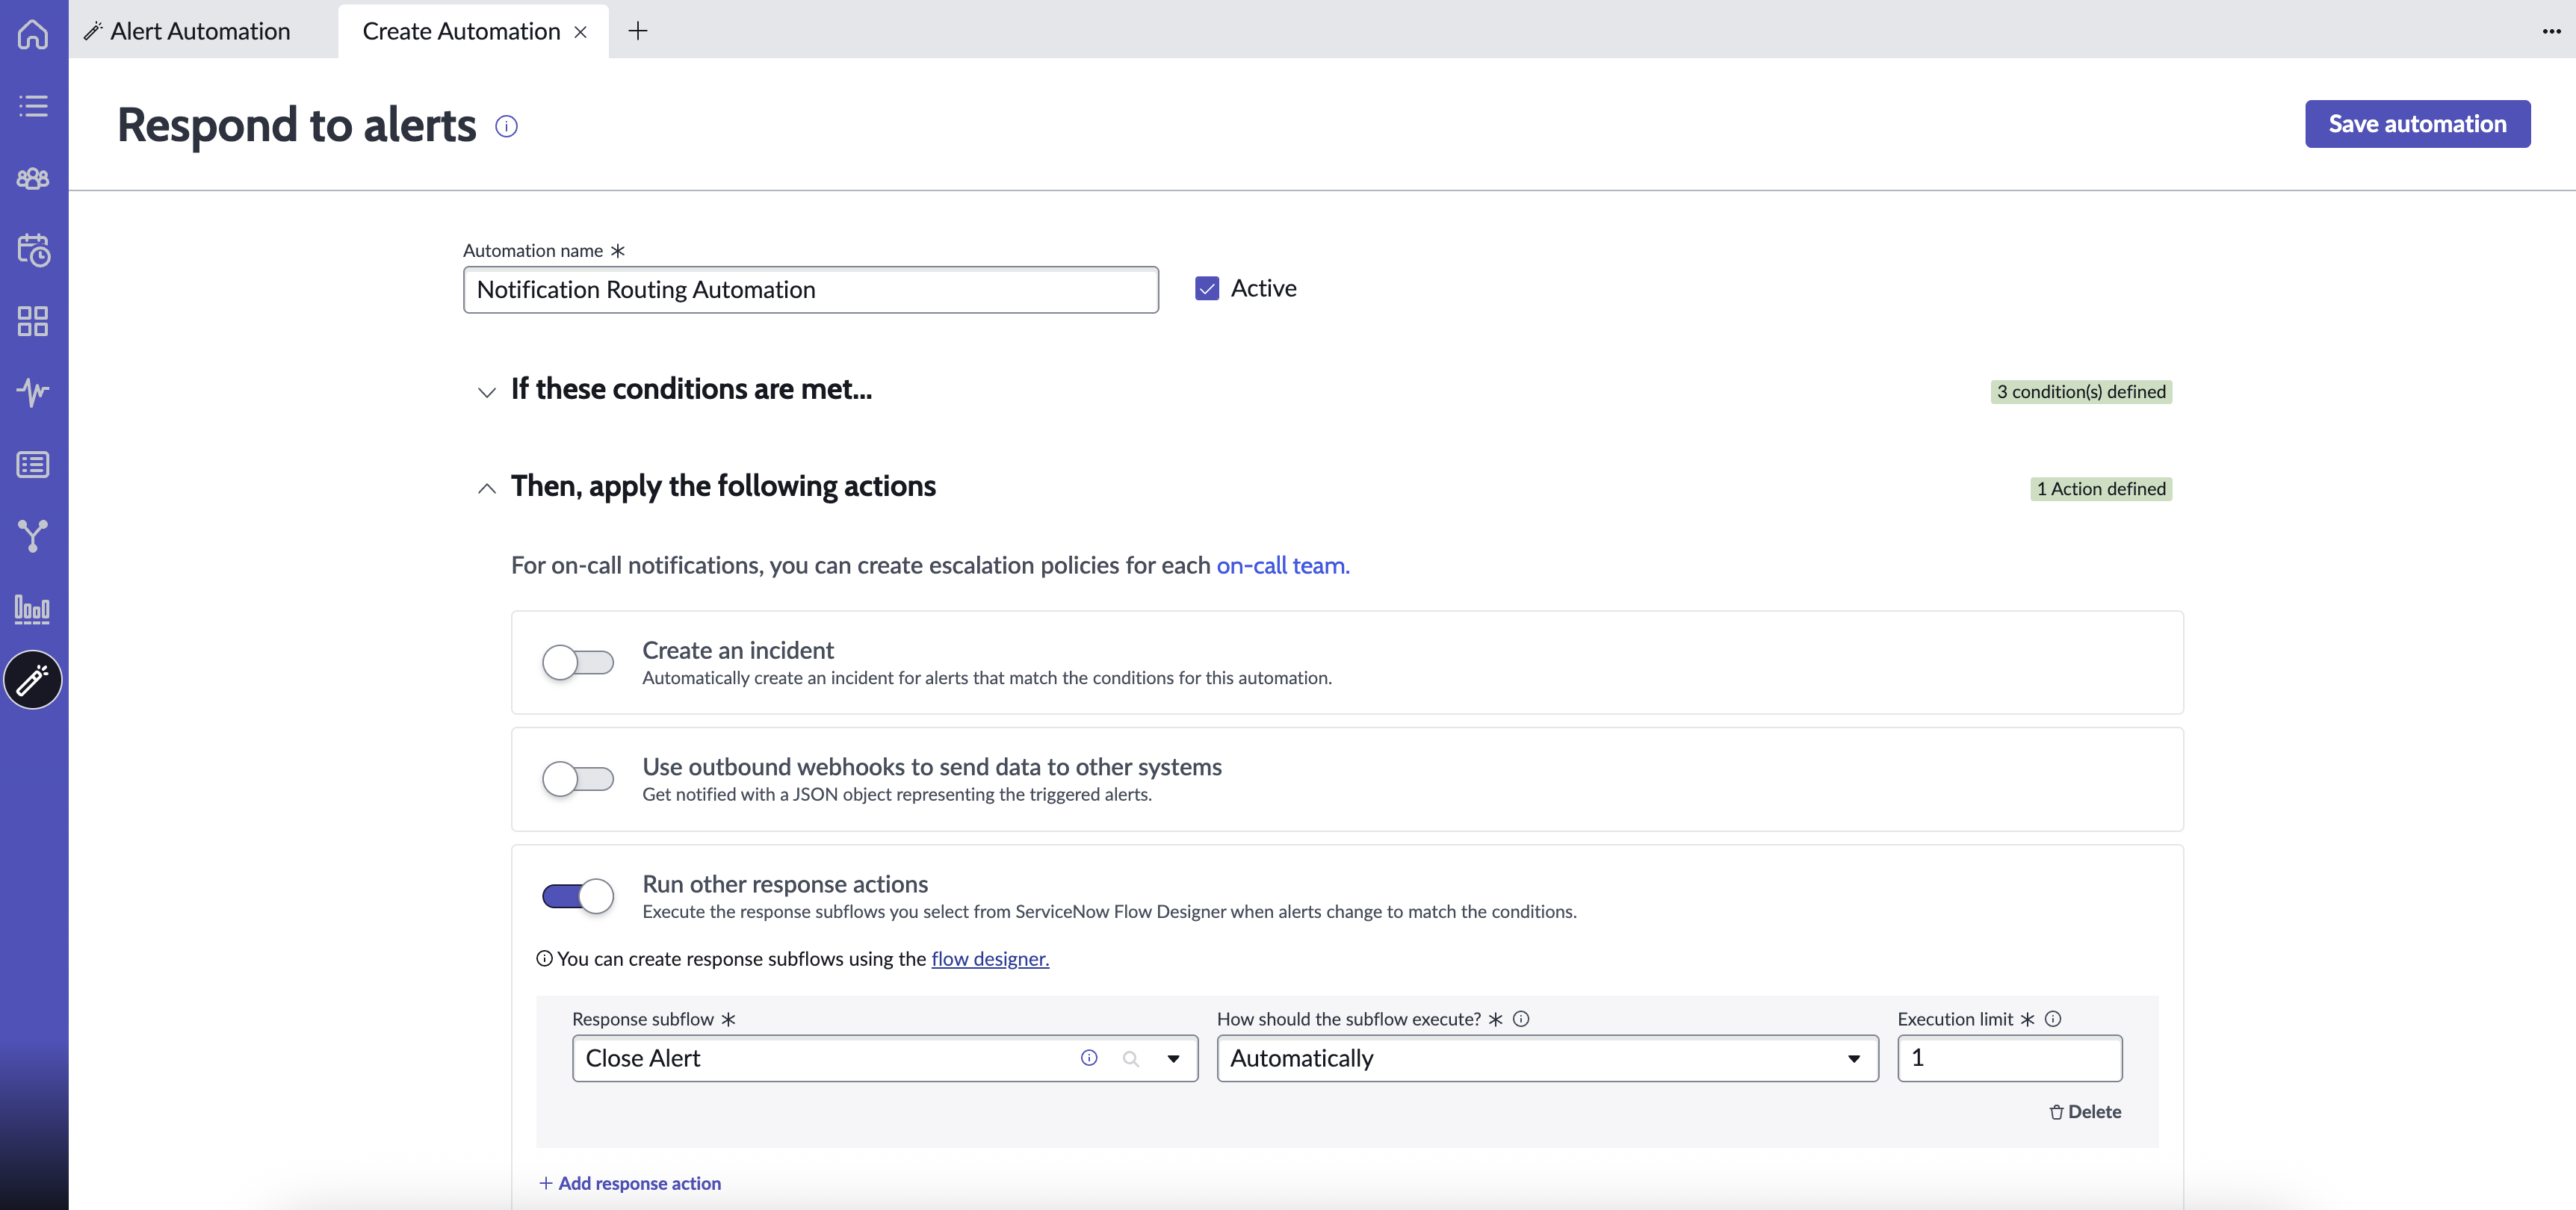The width and height of the screenshot is (2576, 1210).
Task: Close the Create Automation tab
Action: pos(580,32)
